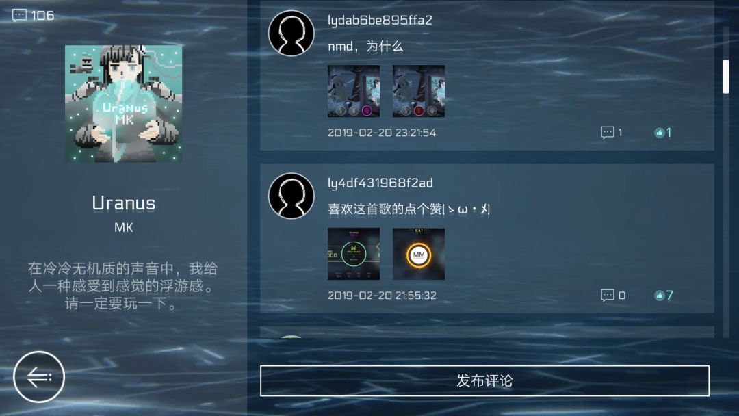This screenshot has width=739, height=416.
Task: Click the comments list scrollbar handle
Action: pyautogui.click(x=726, y=77)
